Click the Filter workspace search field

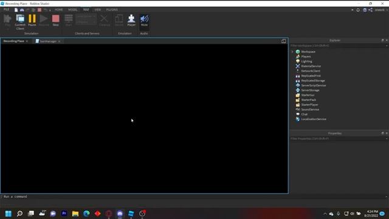pyautogui.click(x=337, y=46)
